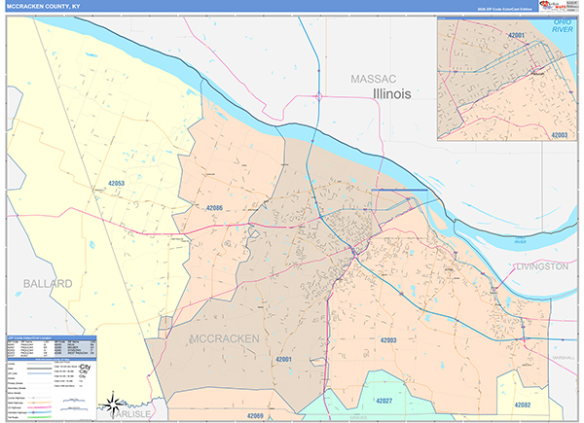Select the largest City symbol in legend
The height and width of the screenshot is (423, 584).
[x=85, y=368]
